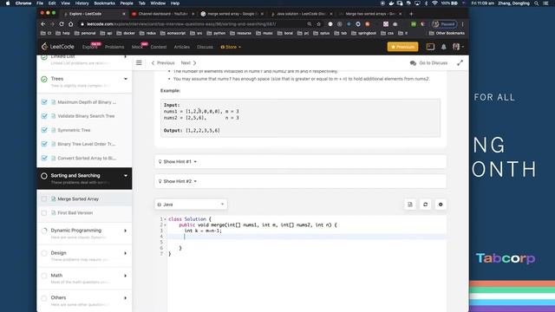Toggle checkbox for First Bad Version
This screenshot has width=555, height=312.
click(x=44, y=213)
